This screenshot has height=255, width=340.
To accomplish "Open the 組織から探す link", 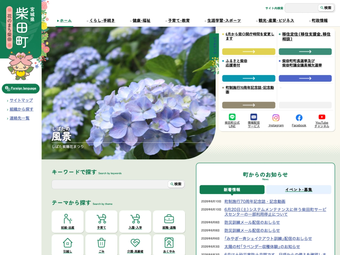I will 22,109.
